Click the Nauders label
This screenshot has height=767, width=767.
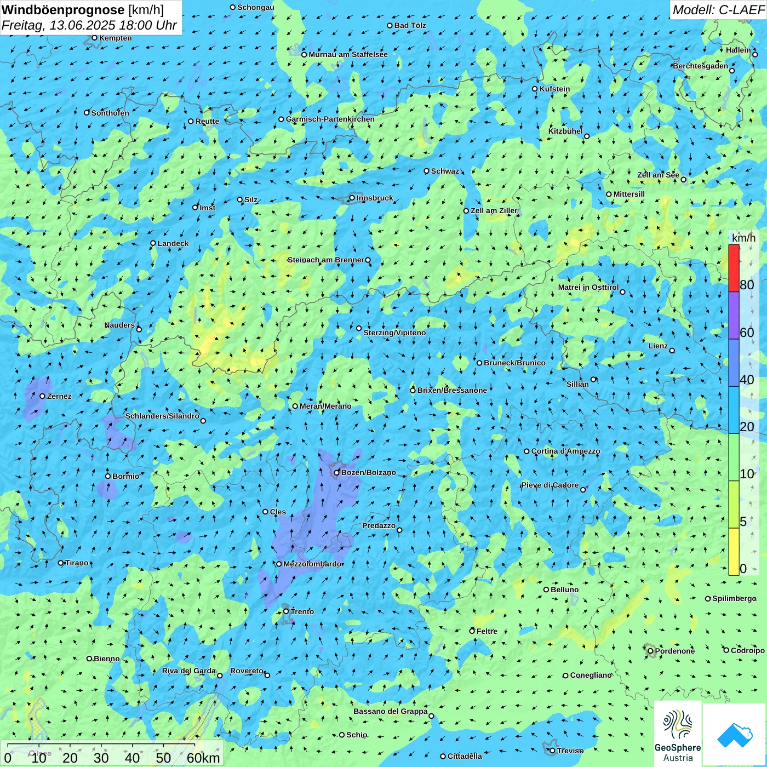pyautogui.click(x=119, y=325)
